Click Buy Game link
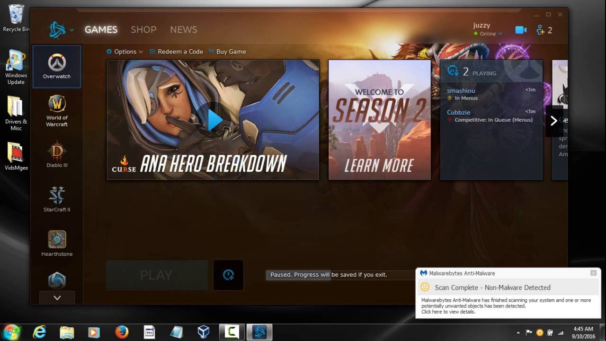This screenshot has height=341, width=606. click(227, 52)
